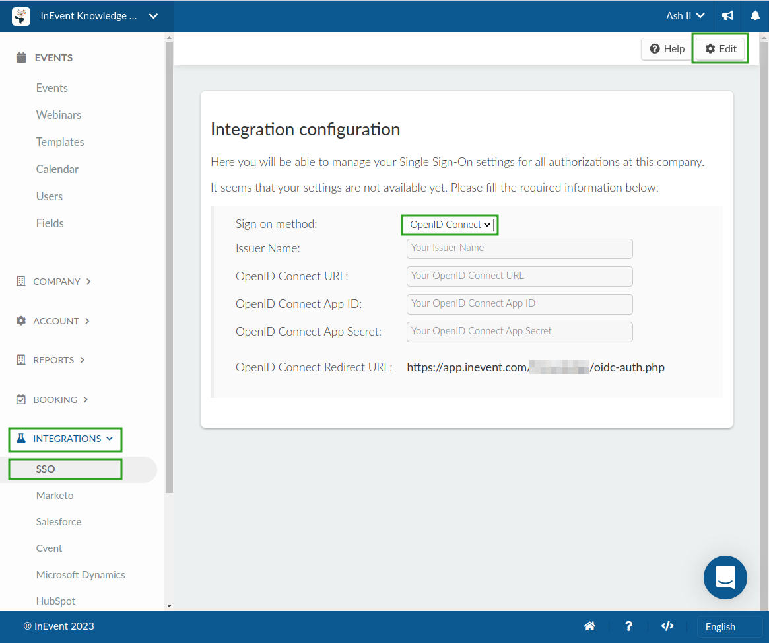
Task: Open Webinars in the sidebar
Action: pyautogui.click(x=58, y=115)
